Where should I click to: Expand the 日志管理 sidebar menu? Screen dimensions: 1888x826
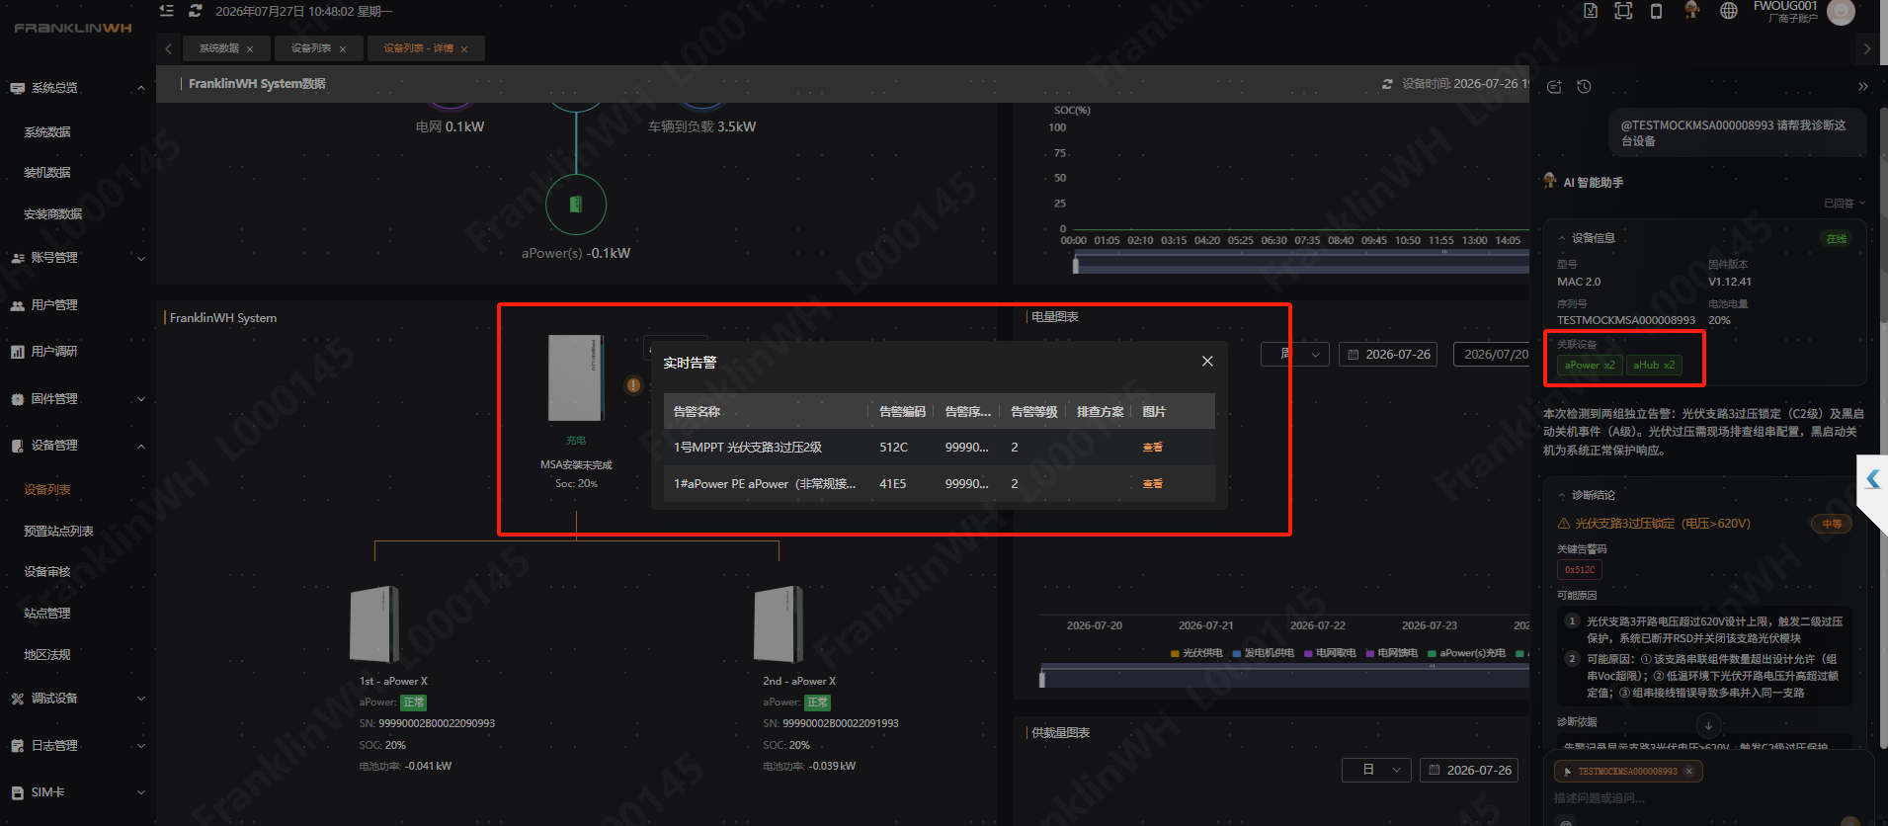tap(78, 746)
